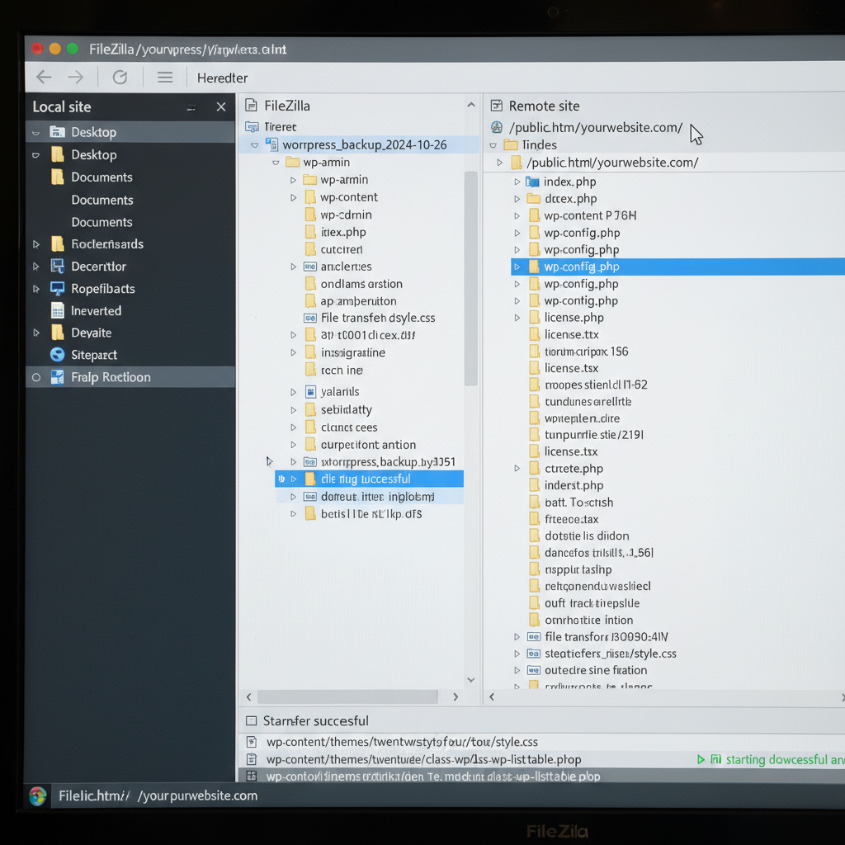Click the file transforr remote file icon
This screenshot has height=845, width=845.
coord(534,637)
